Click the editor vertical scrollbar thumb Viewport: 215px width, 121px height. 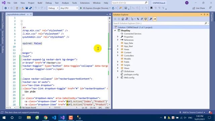click(x=110, y=35)
